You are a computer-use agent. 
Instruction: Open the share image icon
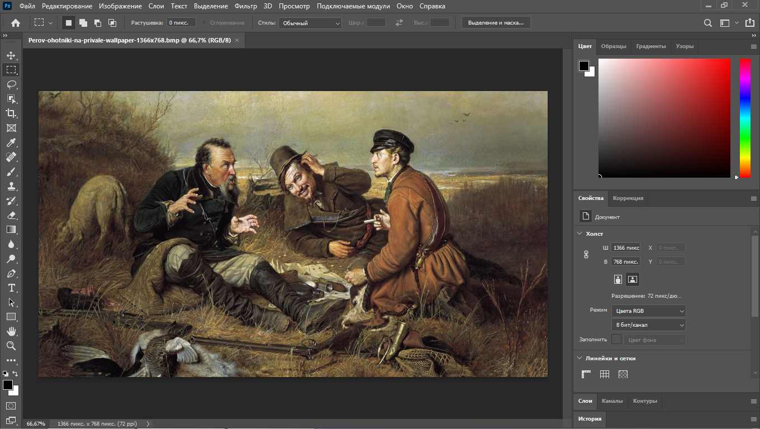749,23
